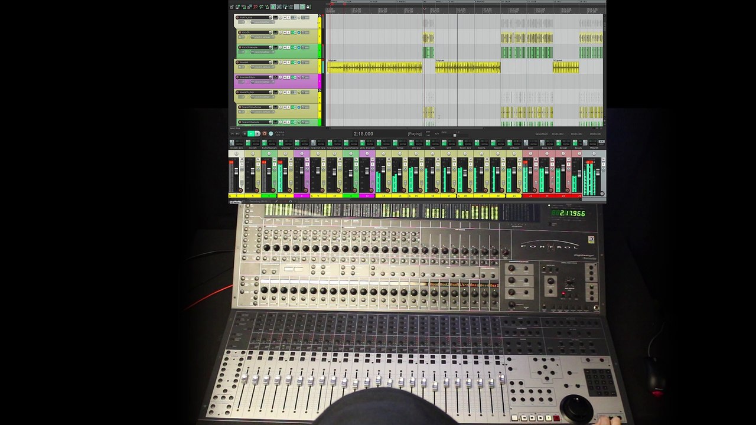
Task: Toggle the snap toolbar icon
Action: [302, 6]
